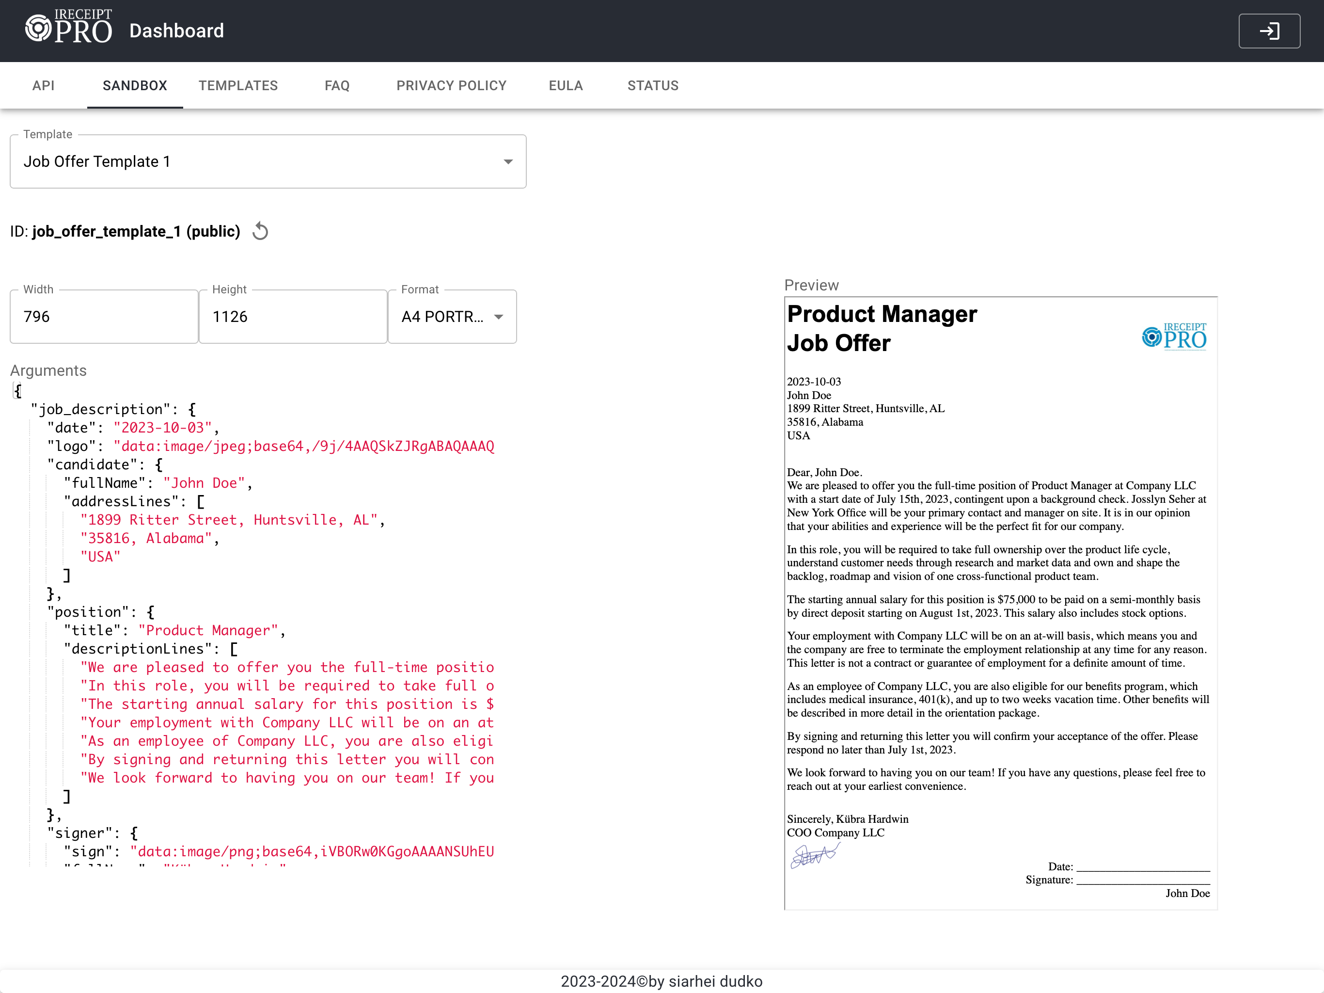Click JSON line "In this role, you will"

[x=287, y=686]
